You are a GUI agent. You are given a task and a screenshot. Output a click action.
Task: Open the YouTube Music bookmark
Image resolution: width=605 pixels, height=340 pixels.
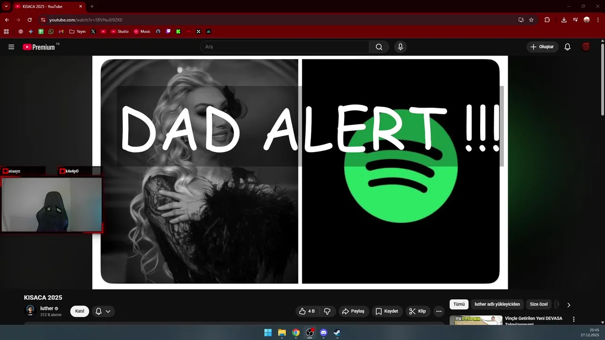142,32
